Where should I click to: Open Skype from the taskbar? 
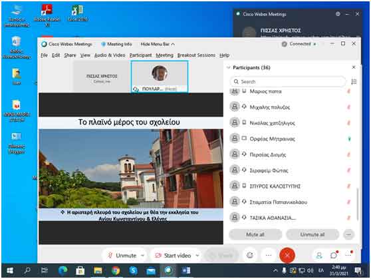click(133, 270)
